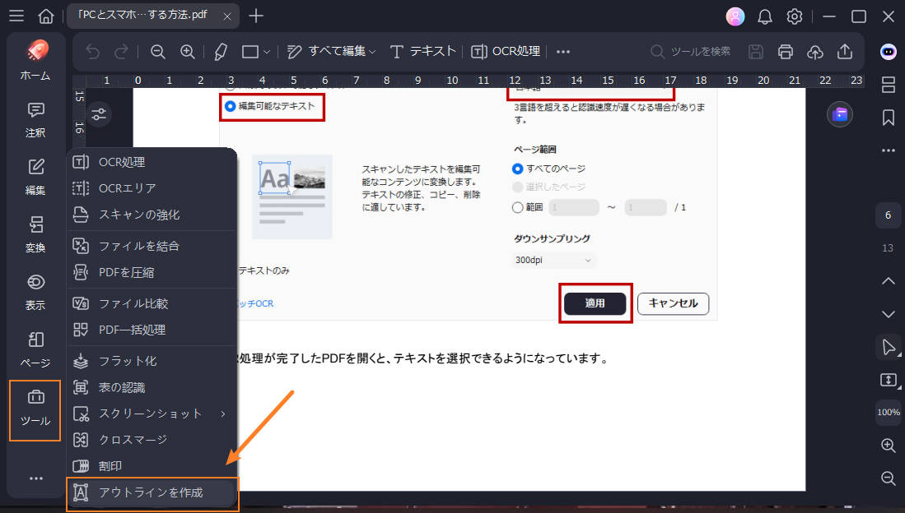Screen dimensions: 905x513
Task: Select the 編集可能なテキスト radio option
Action: click(229, 106)
